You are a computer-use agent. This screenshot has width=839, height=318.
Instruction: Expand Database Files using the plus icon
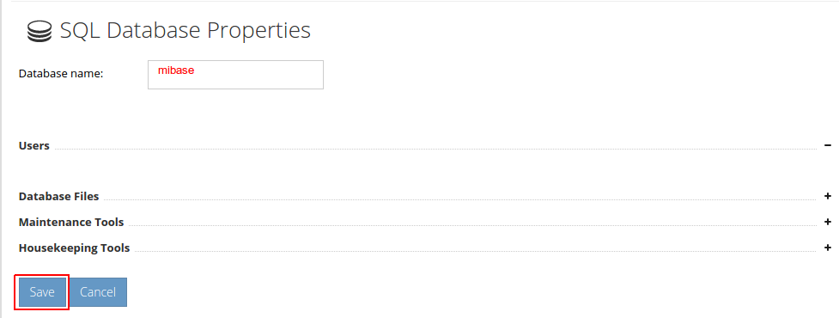click(x=827, y=197)
